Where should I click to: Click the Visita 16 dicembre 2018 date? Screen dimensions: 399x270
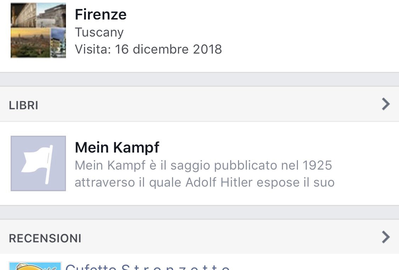(x=148, y=49)
